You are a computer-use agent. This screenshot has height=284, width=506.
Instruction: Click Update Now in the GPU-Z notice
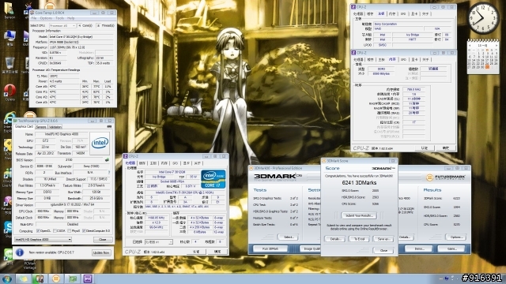point(102,252)
